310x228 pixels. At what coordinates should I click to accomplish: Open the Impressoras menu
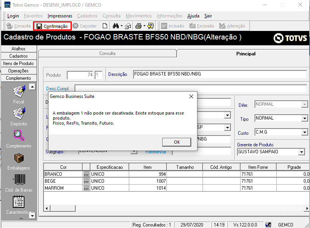[x=60, y=16]
